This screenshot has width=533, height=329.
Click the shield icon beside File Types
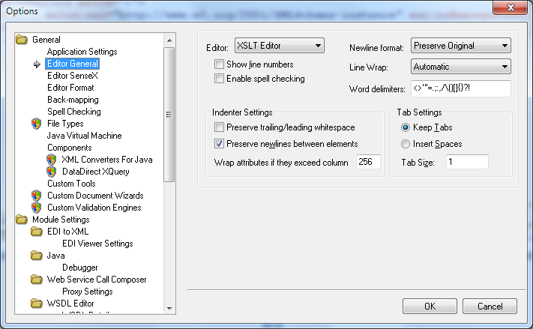point(36,124)
